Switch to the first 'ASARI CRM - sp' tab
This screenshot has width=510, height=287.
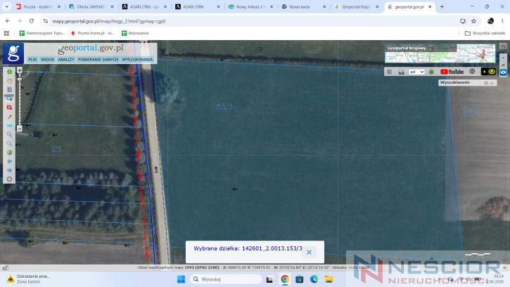pyautogui.click(x=145, y=6)
